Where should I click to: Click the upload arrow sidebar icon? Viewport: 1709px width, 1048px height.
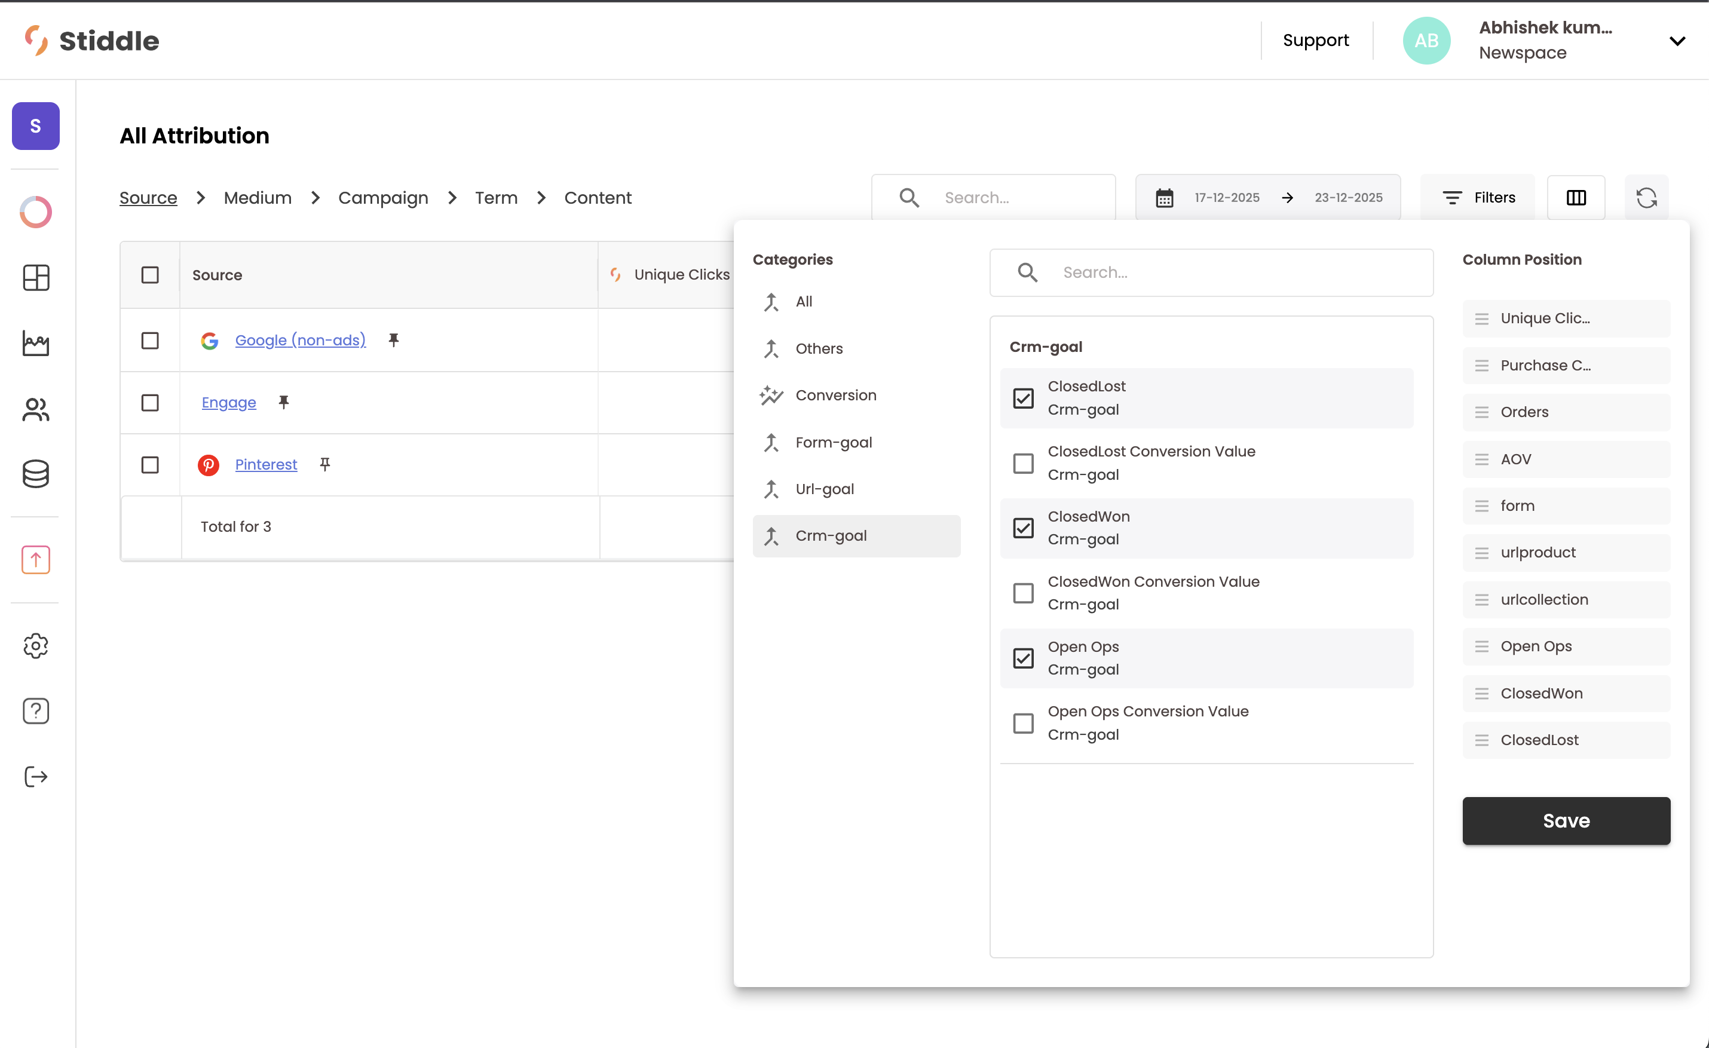(35, 560)
